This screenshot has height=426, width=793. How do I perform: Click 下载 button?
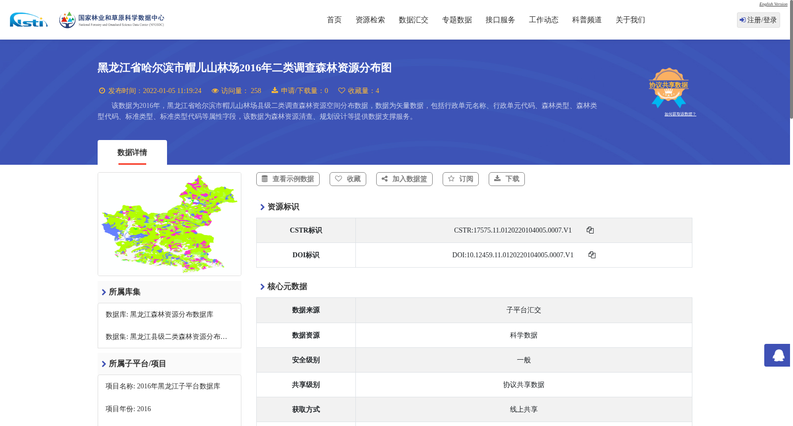(x=507, y=179)
